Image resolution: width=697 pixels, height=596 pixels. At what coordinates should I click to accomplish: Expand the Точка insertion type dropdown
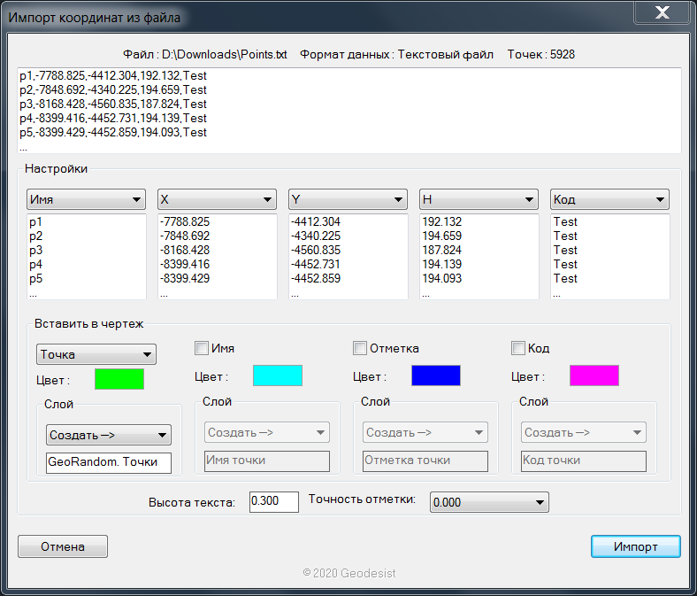tap(96, 354)
